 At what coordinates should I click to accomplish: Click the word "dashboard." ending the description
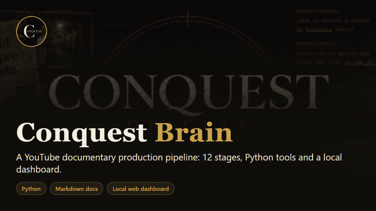click(x=39, y=169)
